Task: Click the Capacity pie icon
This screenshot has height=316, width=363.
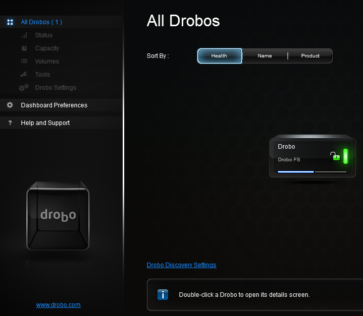Action: (x=24, y=48)
